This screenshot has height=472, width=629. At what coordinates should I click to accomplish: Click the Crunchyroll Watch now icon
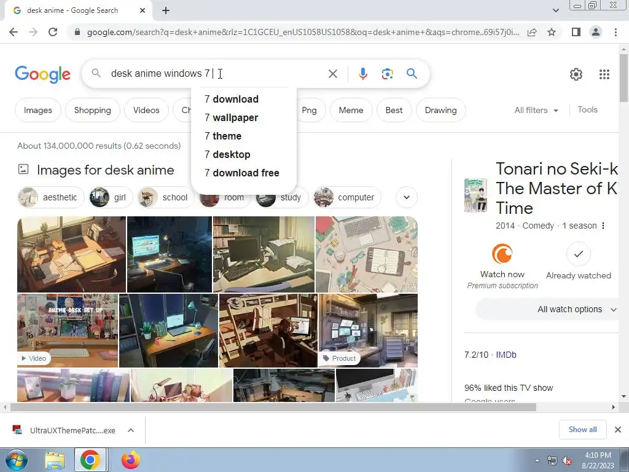coord(502,254)
